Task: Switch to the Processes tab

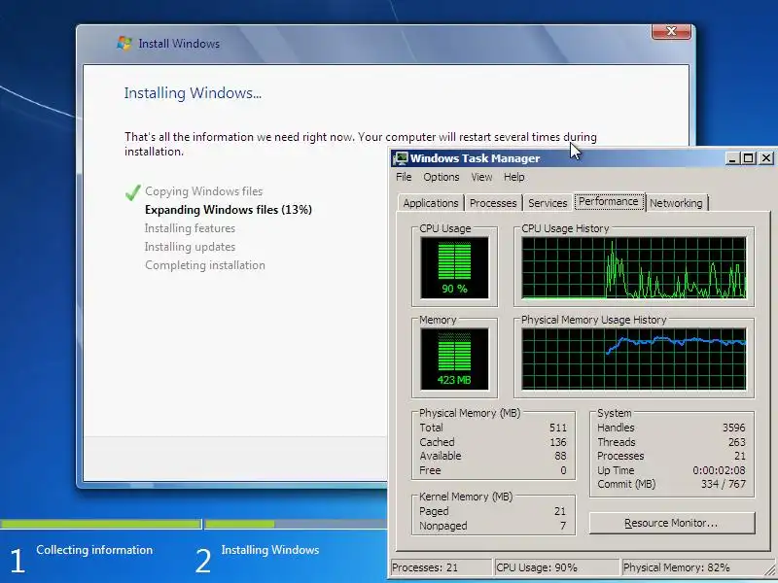Action: 493,203
